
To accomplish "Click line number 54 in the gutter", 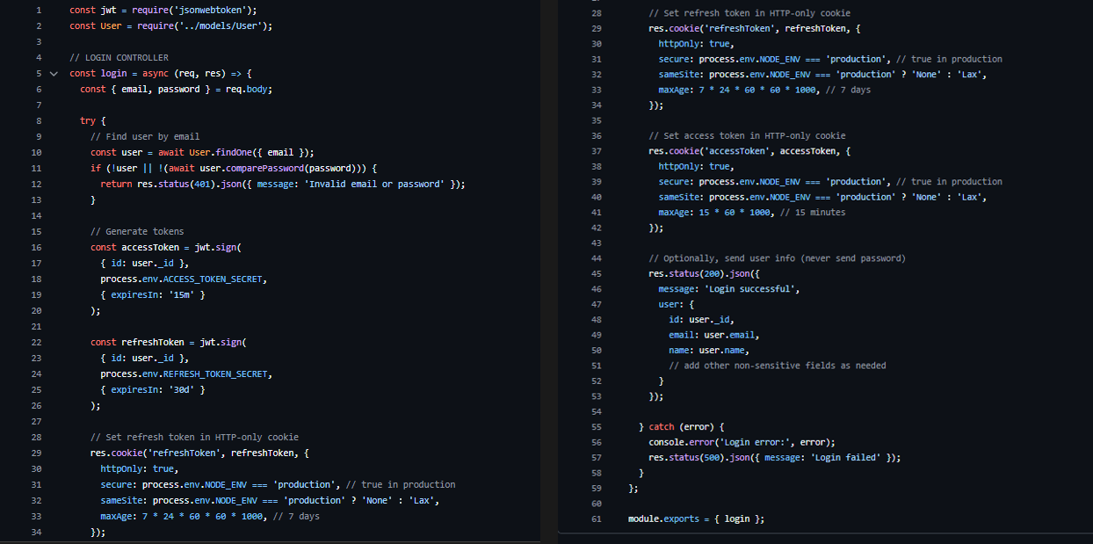I will pos(597,411).
